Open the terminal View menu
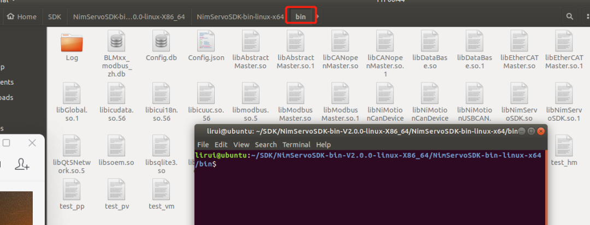 pos(241,145)
